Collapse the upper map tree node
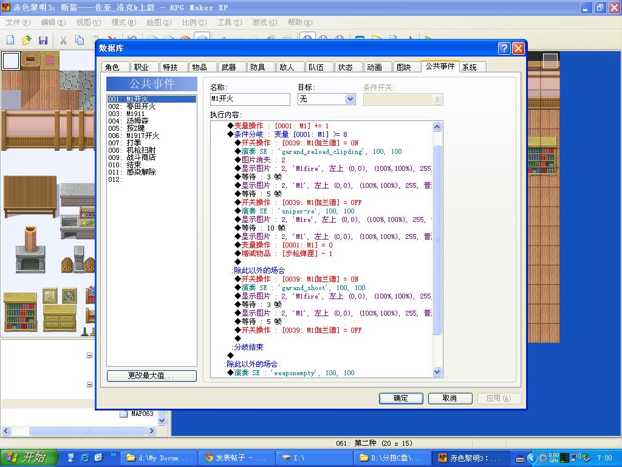Screen dimensions: 622x467 pyautogui.click(x=90, y=355)
